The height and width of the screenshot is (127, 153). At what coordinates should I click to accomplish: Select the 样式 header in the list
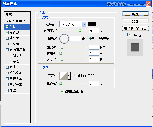(17, 15)
